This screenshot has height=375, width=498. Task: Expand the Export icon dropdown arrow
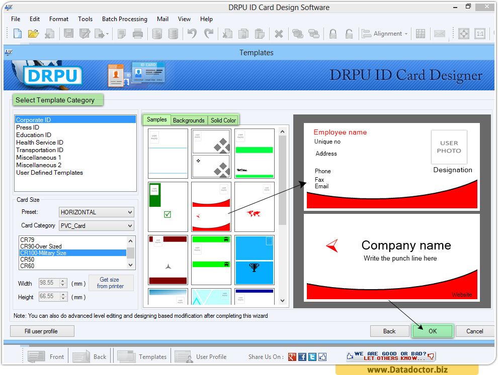107,34
